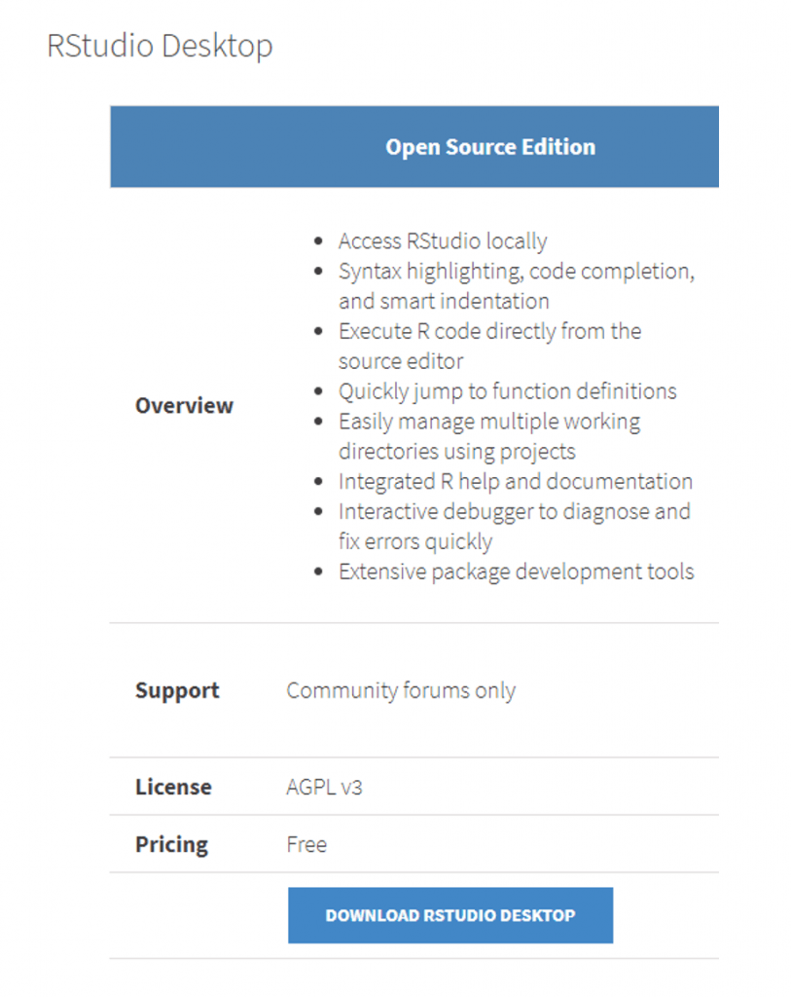Click the Quickly jump to function definitions bullet
The image size is (791, 997).
507,390
